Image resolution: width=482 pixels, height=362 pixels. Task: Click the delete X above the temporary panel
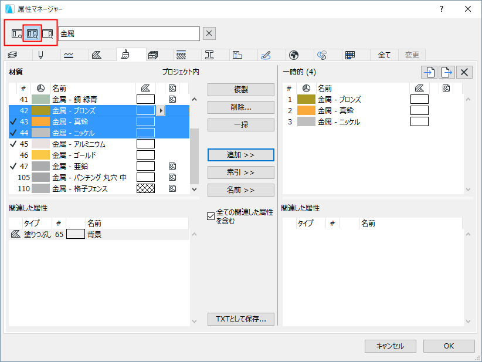point(463,72)
